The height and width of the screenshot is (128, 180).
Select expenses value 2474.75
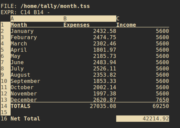(105, 37)
